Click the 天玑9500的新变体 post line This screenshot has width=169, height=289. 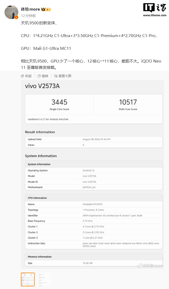[39, 23]
